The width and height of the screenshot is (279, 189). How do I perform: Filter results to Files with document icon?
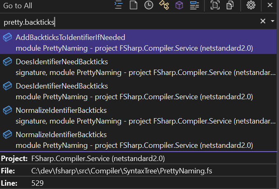[x=134, y=5]
